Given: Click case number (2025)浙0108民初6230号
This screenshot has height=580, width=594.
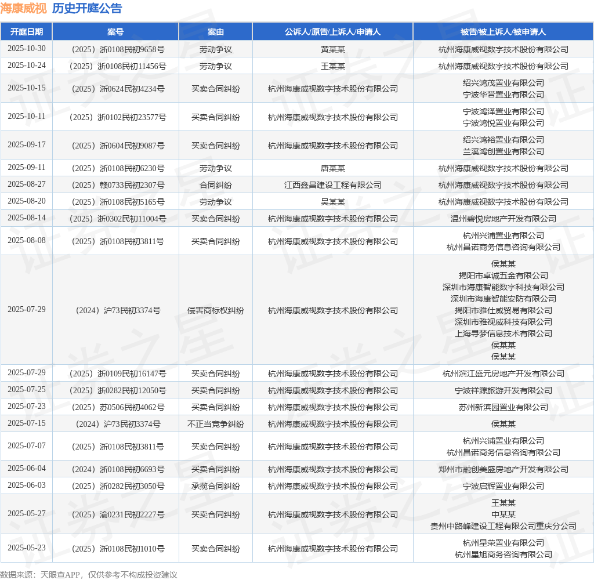Looking at the screenshot, I should point(118,168).
